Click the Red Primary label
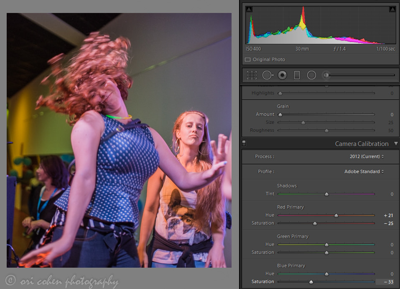 (290, 207)
